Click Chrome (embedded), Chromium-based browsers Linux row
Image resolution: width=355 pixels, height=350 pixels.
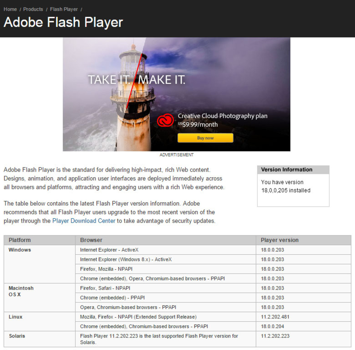tap(165, 326)
